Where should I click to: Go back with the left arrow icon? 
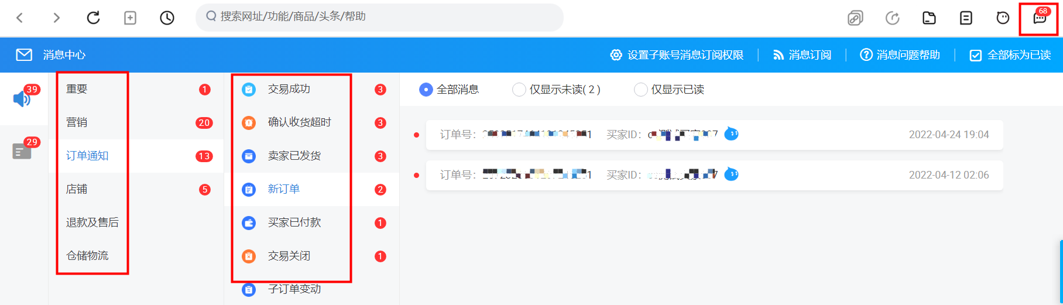(20, 18)
